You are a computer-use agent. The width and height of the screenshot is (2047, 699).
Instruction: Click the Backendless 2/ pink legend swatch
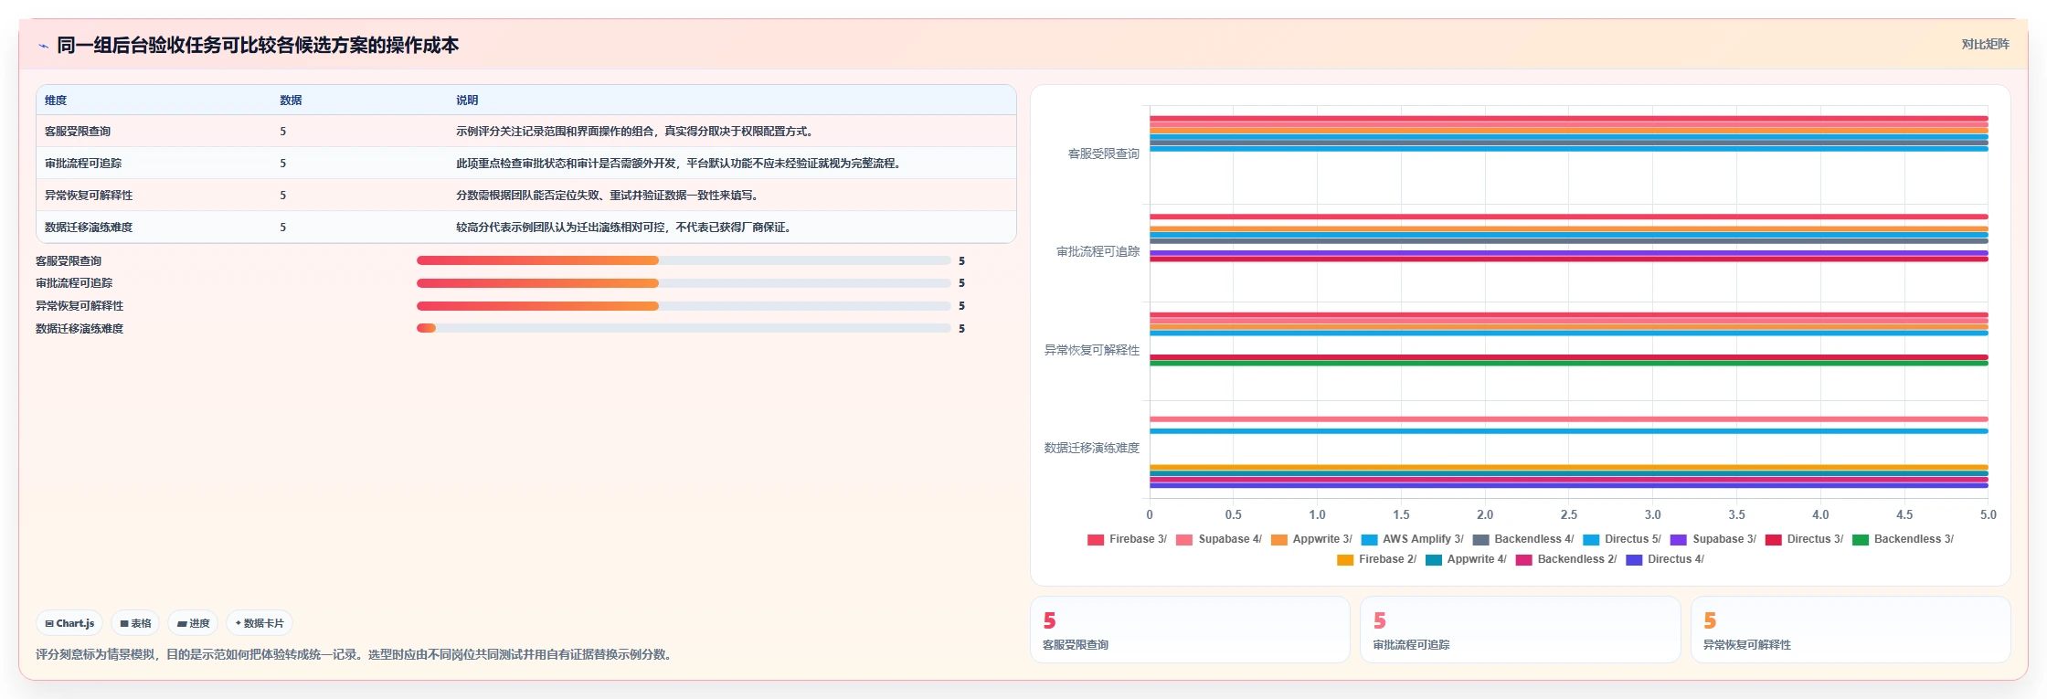coord(1524,560)
